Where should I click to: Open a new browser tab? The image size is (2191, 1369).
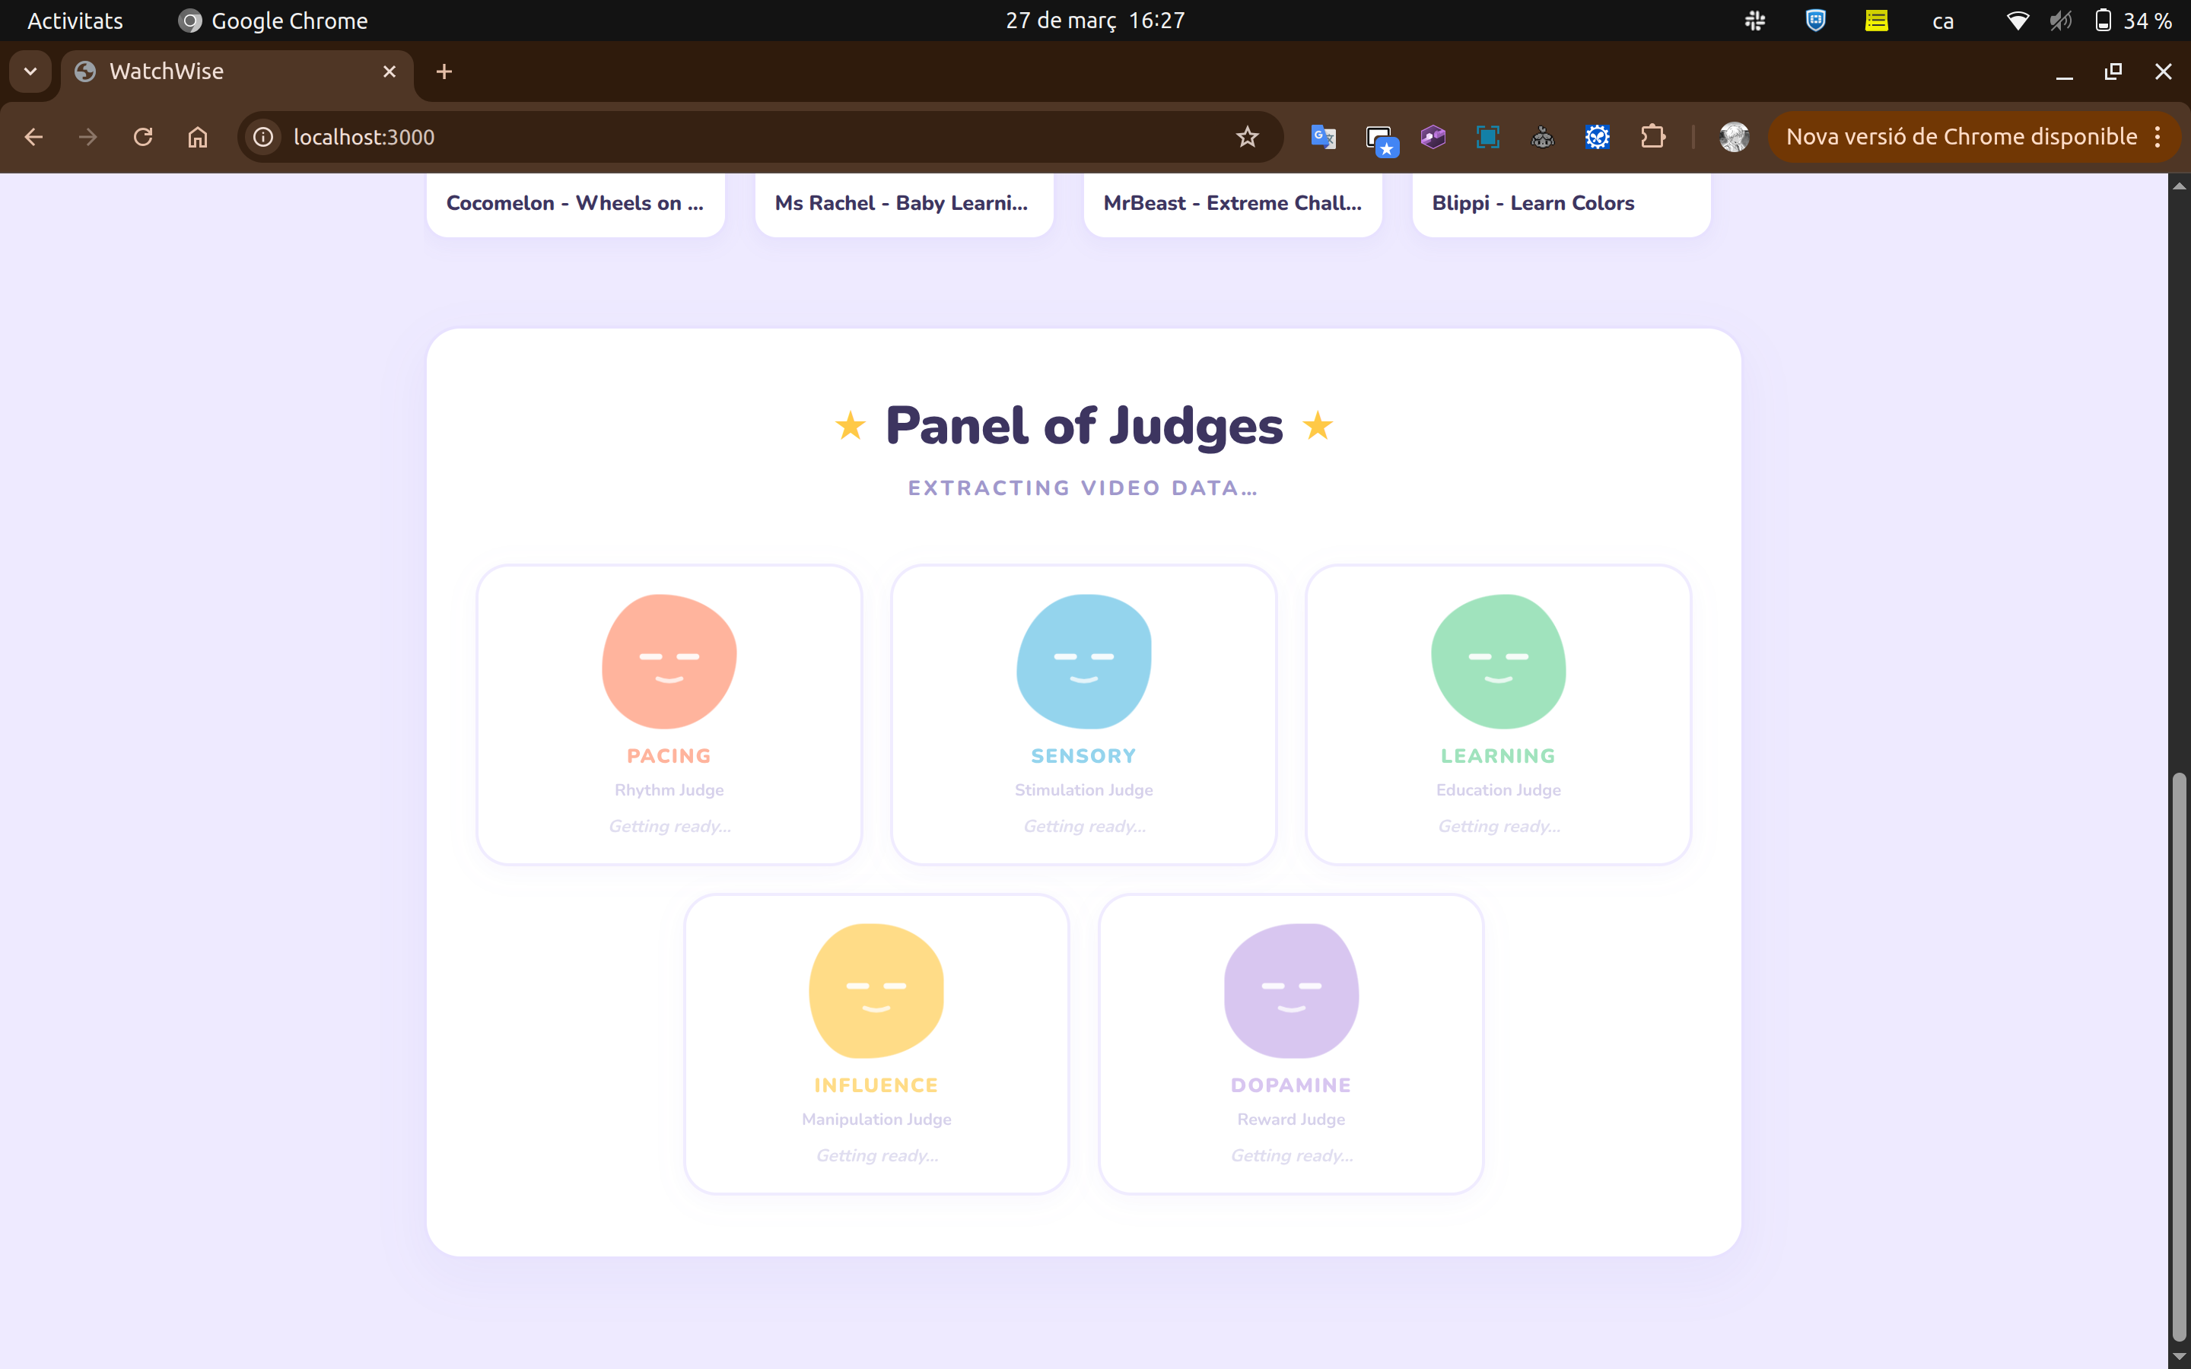point(444,71)
